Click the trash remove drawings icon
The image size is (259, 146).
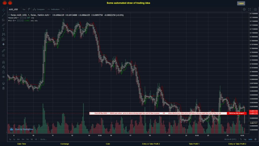pos(4,88)
